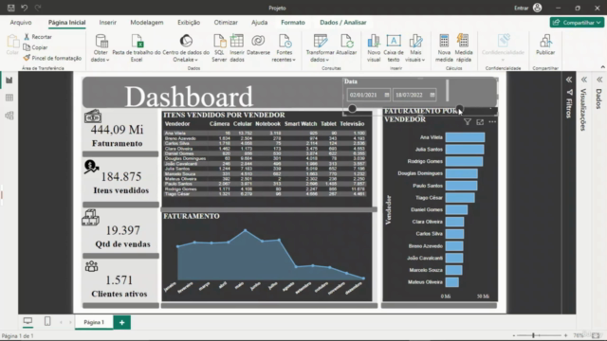This screenshot has width=607, height=341.
Task: Click right handle of date slider
Action: 459,109
